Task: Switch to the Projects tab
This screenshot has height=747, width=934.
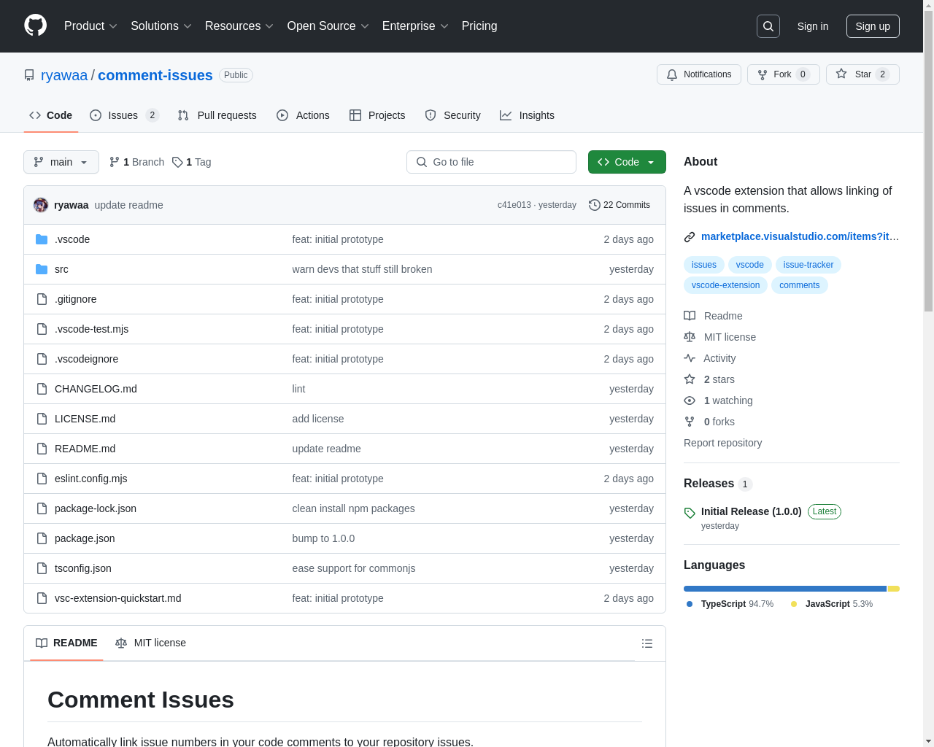Action: 377,115
